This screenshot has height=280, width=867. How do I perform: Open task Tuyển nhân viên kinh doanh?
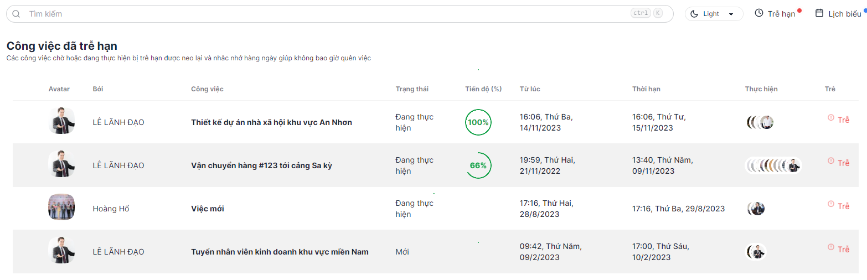click(280, 252)
